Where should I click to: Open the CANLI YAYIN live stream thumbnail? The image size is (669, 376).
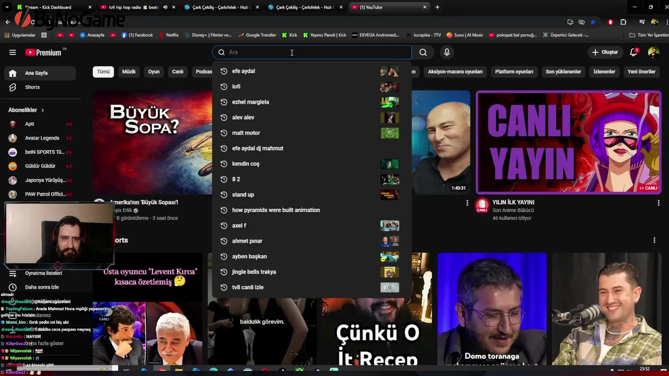coord(568,142)
